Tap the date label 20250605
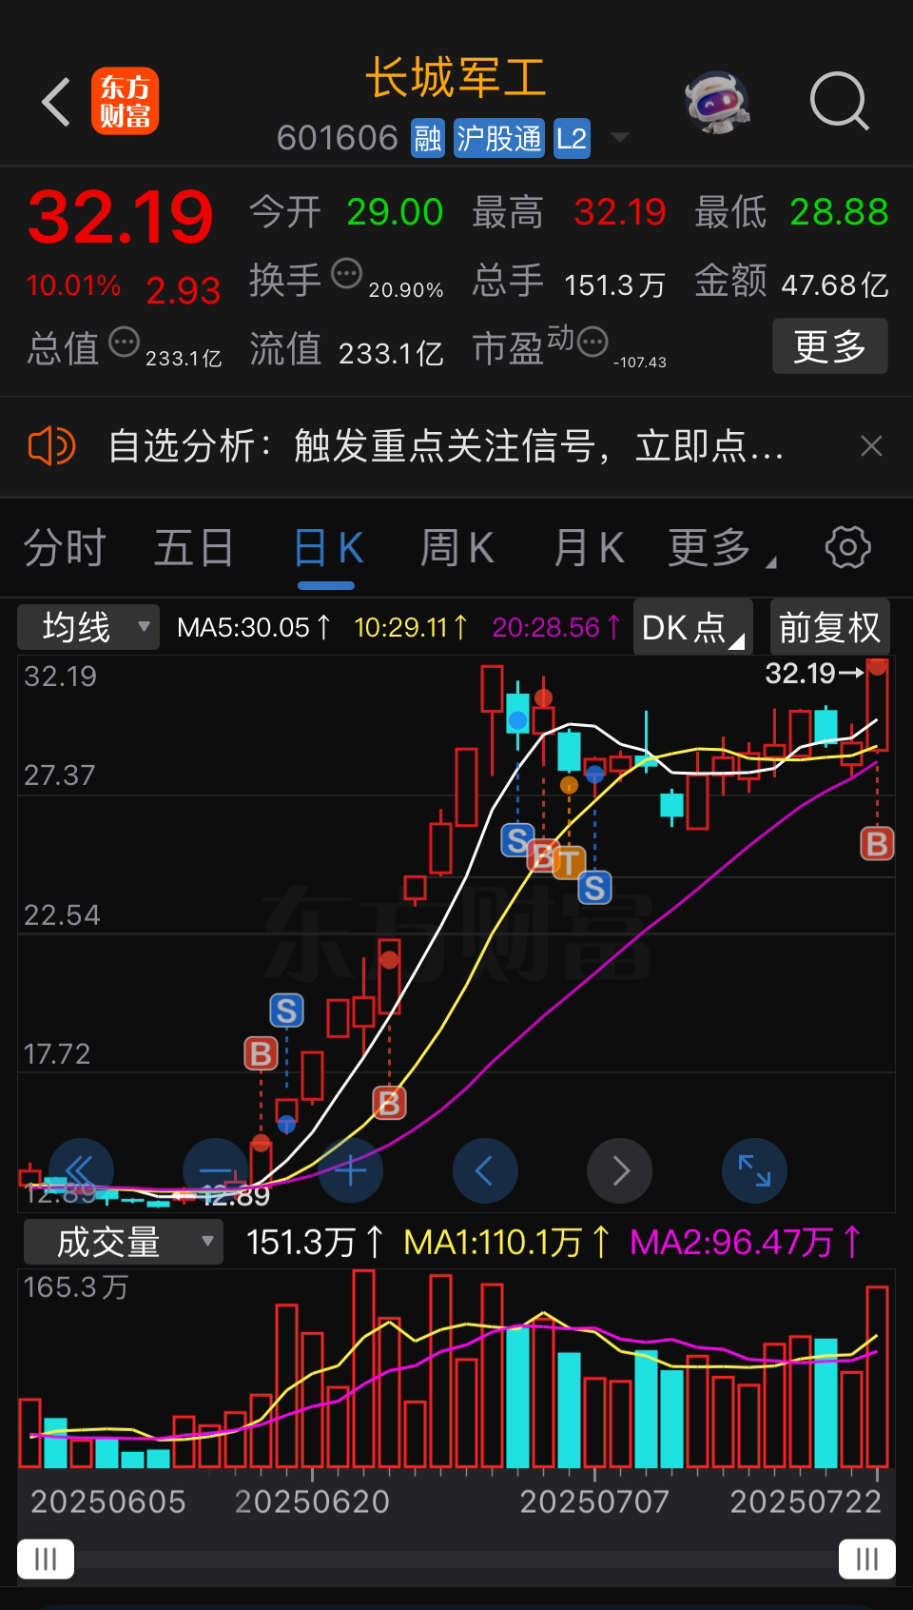This screenshot has height=1610, width=913. click(107, 1502)
